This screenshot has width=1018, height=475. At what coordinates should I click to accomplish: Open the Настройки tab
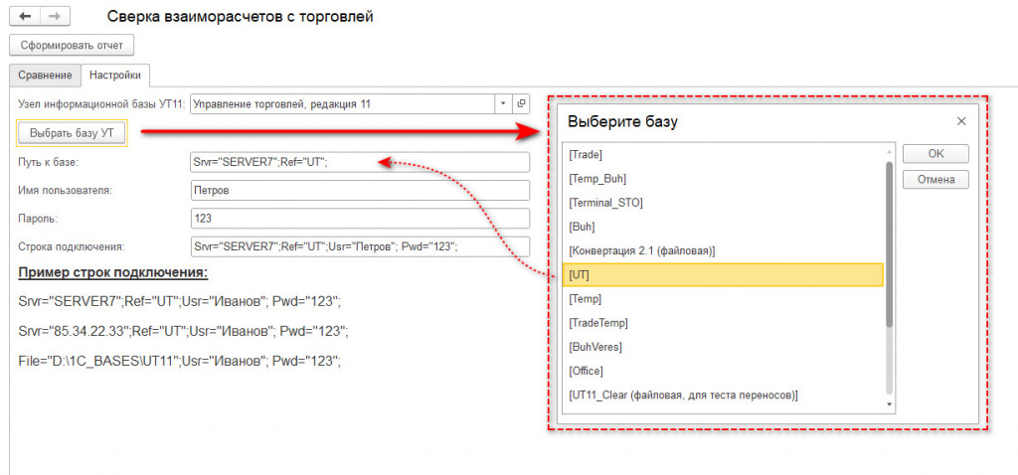click(115, 76)
